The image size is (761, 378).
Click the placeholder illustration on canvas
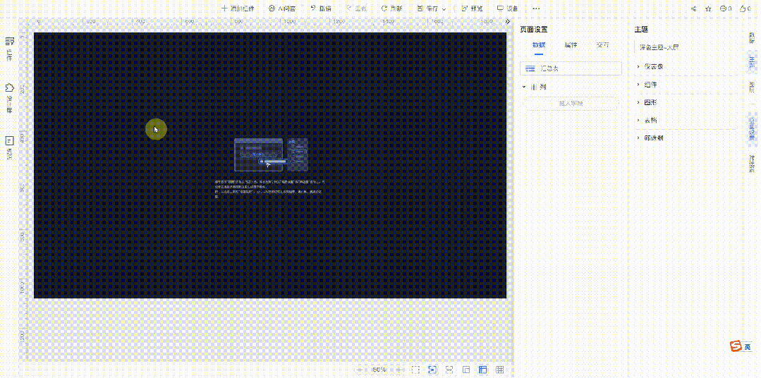pyautogui.click(x=271, y=154)
